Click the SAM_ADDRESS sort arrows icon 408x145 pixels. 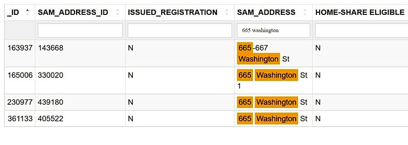(305, 12)
